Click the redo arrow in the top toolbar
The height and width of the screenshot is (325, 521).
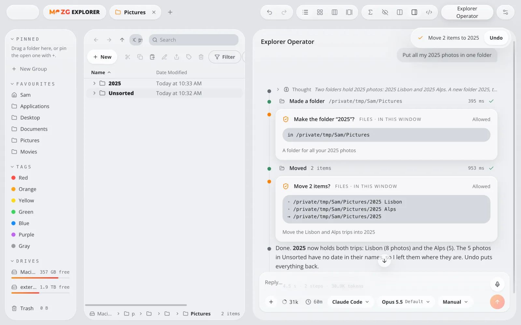(284, 12)
